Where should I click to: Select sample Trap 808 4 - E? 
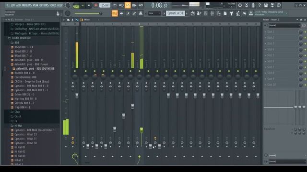click(x=23, y=107)
